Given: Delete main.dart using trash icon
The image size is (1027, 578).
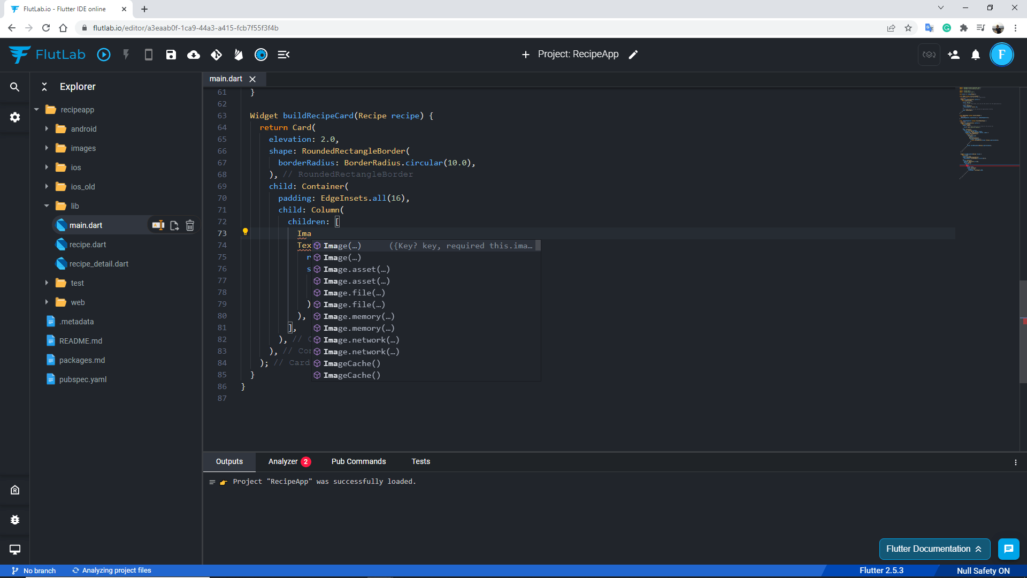Looking at the screenshot, I should tap(190, 225).
